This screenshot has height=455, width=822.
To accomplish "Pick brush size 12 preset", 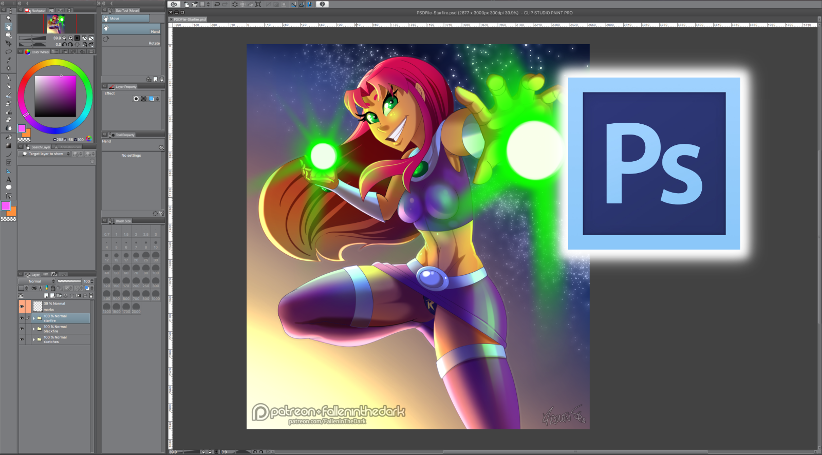I will pyautogui.click(x=107, y=256).
